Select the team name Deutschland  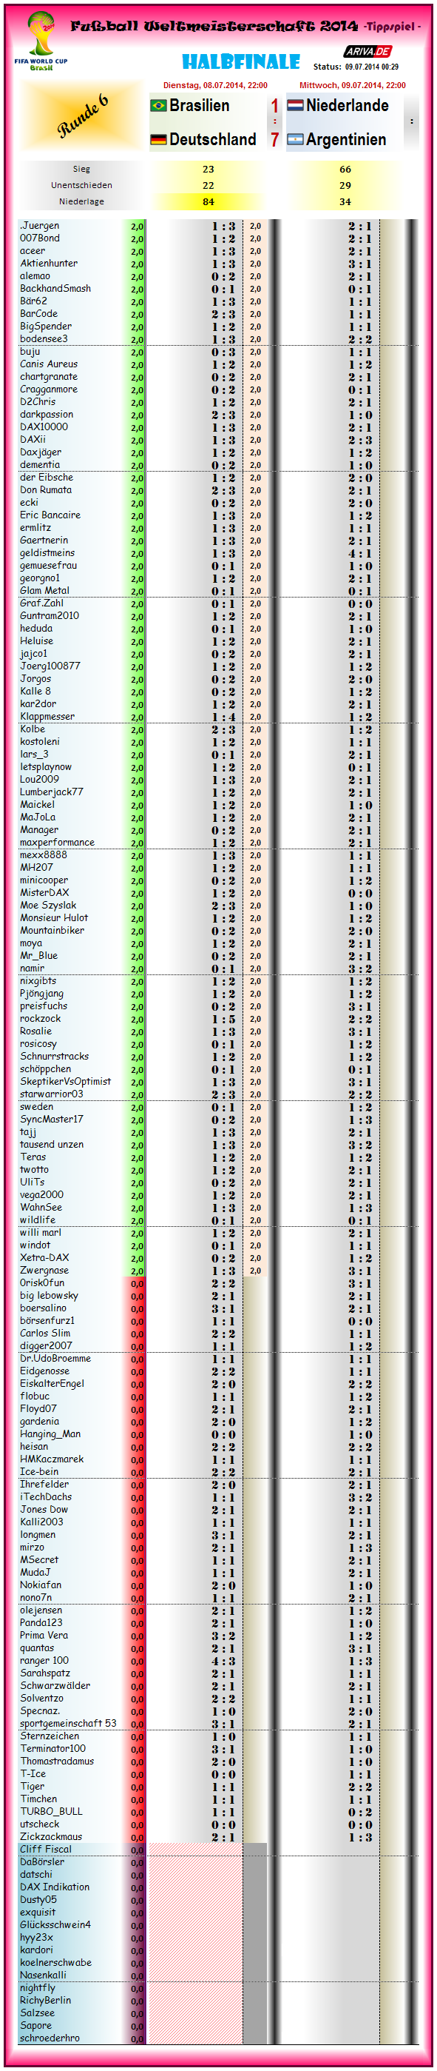coord(213,140)
